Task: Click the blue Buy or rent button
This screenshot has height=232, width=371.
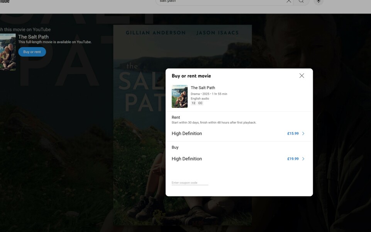Action: tap(32, 52)
